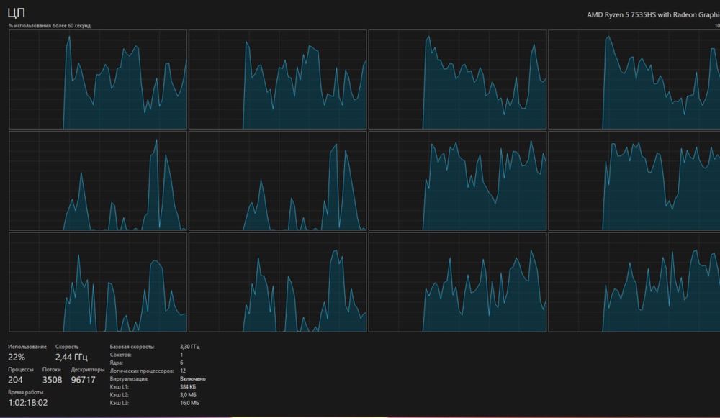Click the fourth graph in top row
This screenshot has height=418, width=720.
click(634, 79)
